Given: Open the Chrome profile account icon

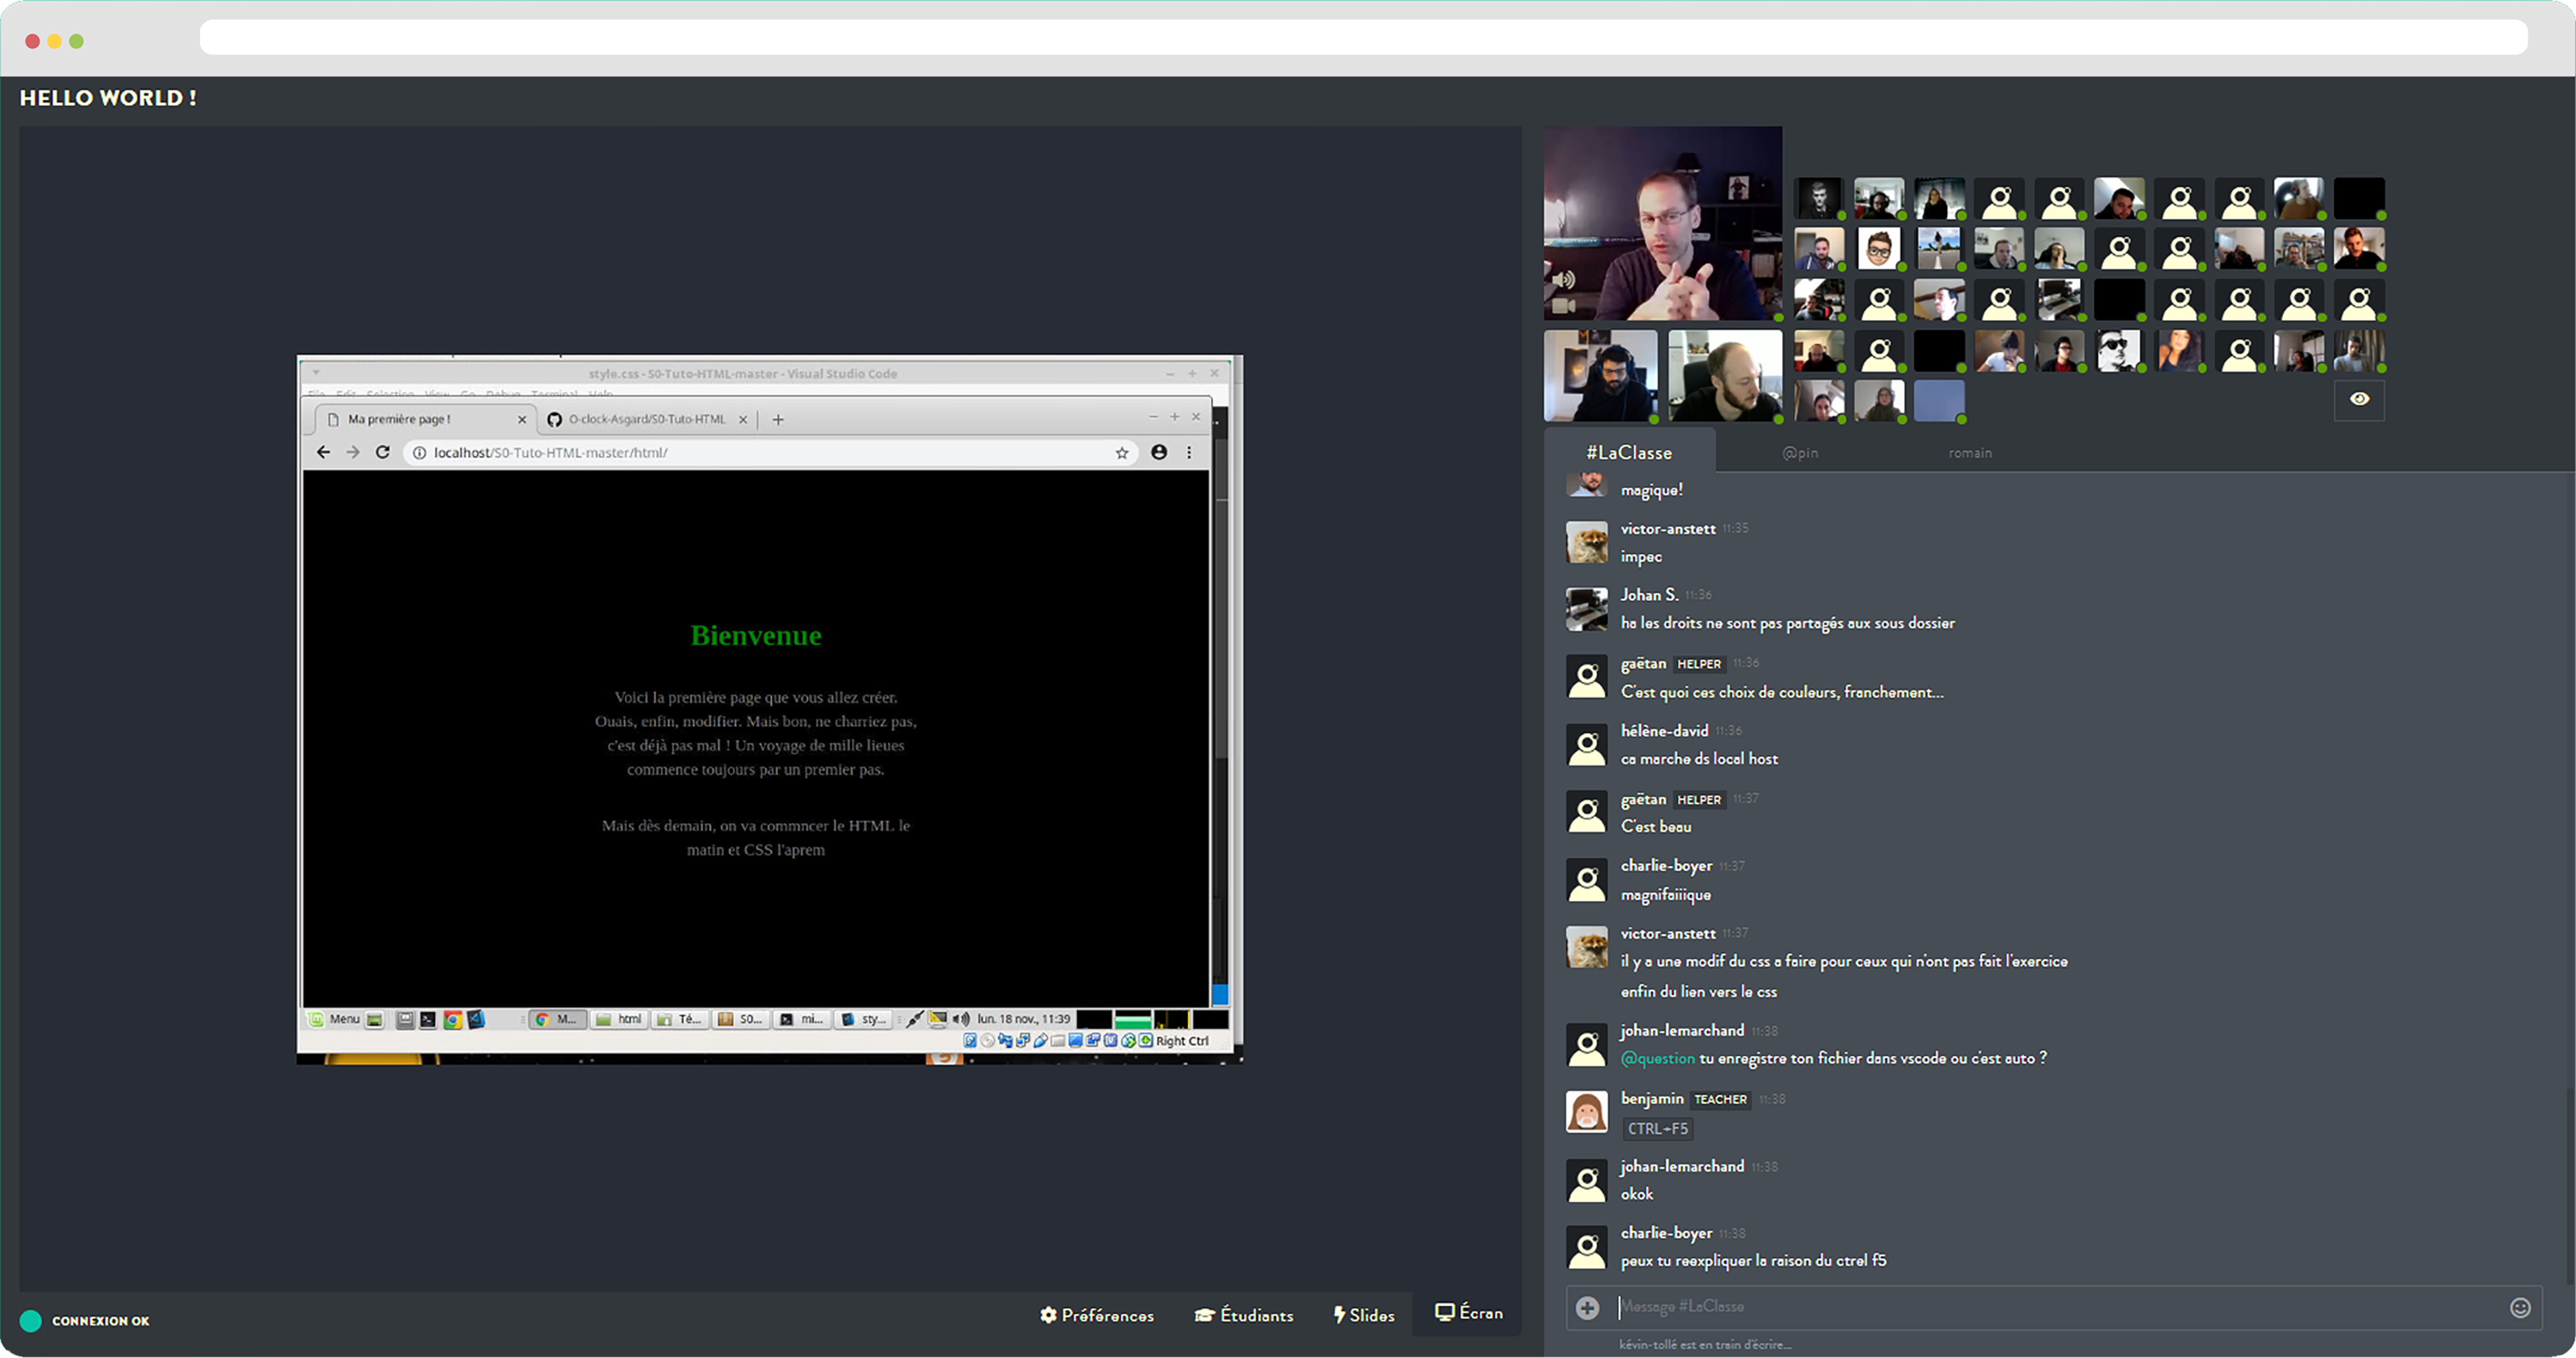Looking at the screenshot, I should pos(1159,452).
